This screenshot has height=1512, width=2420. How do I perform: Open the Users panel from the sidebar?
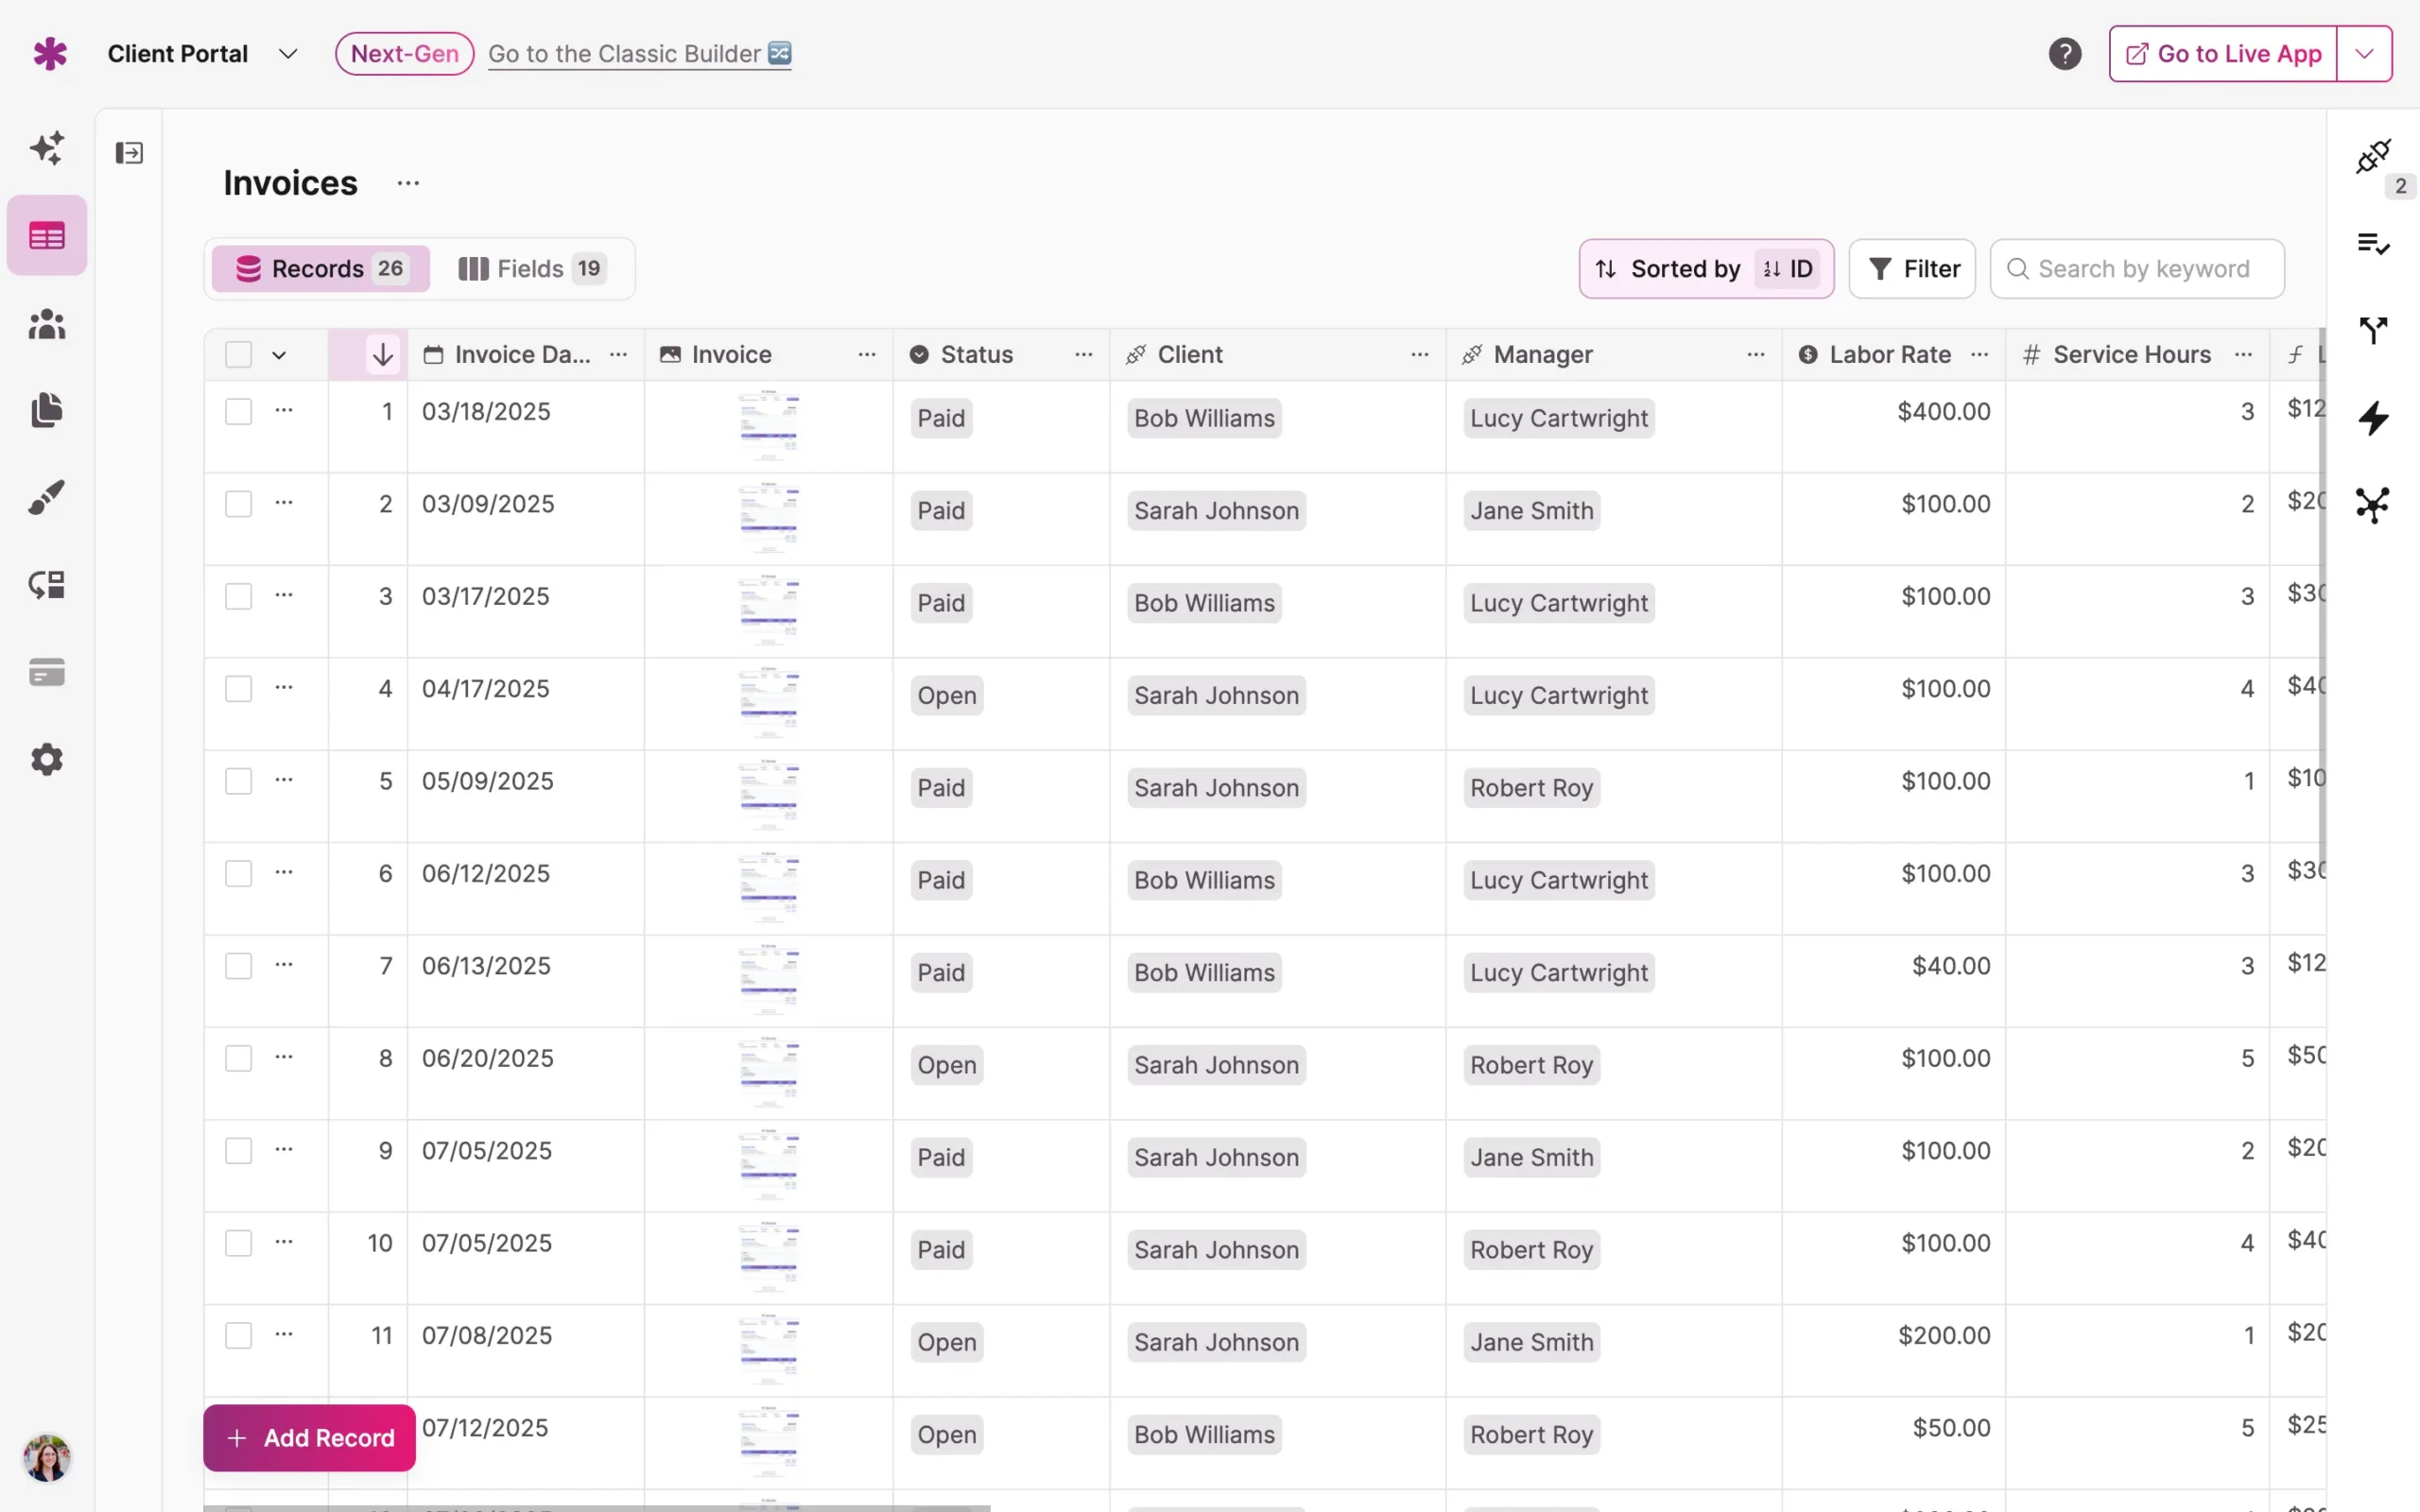[46, 323]
